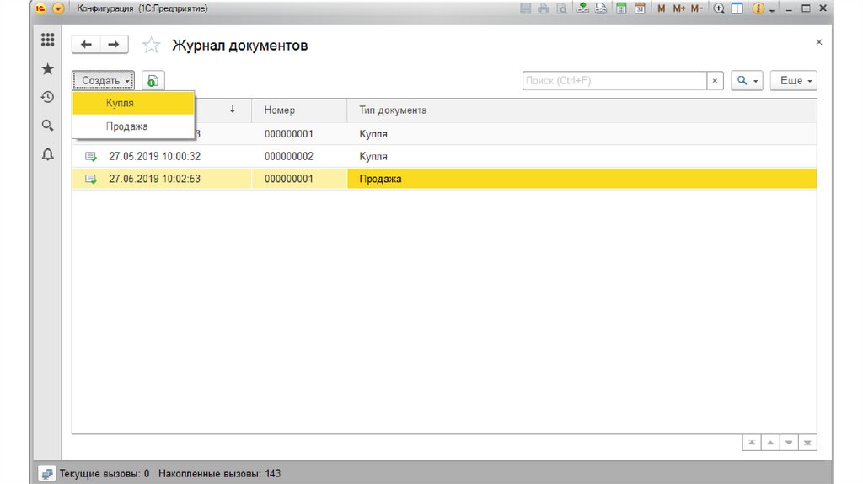Open the Calculator icon
863x484 pixels.
click(621, 8)
